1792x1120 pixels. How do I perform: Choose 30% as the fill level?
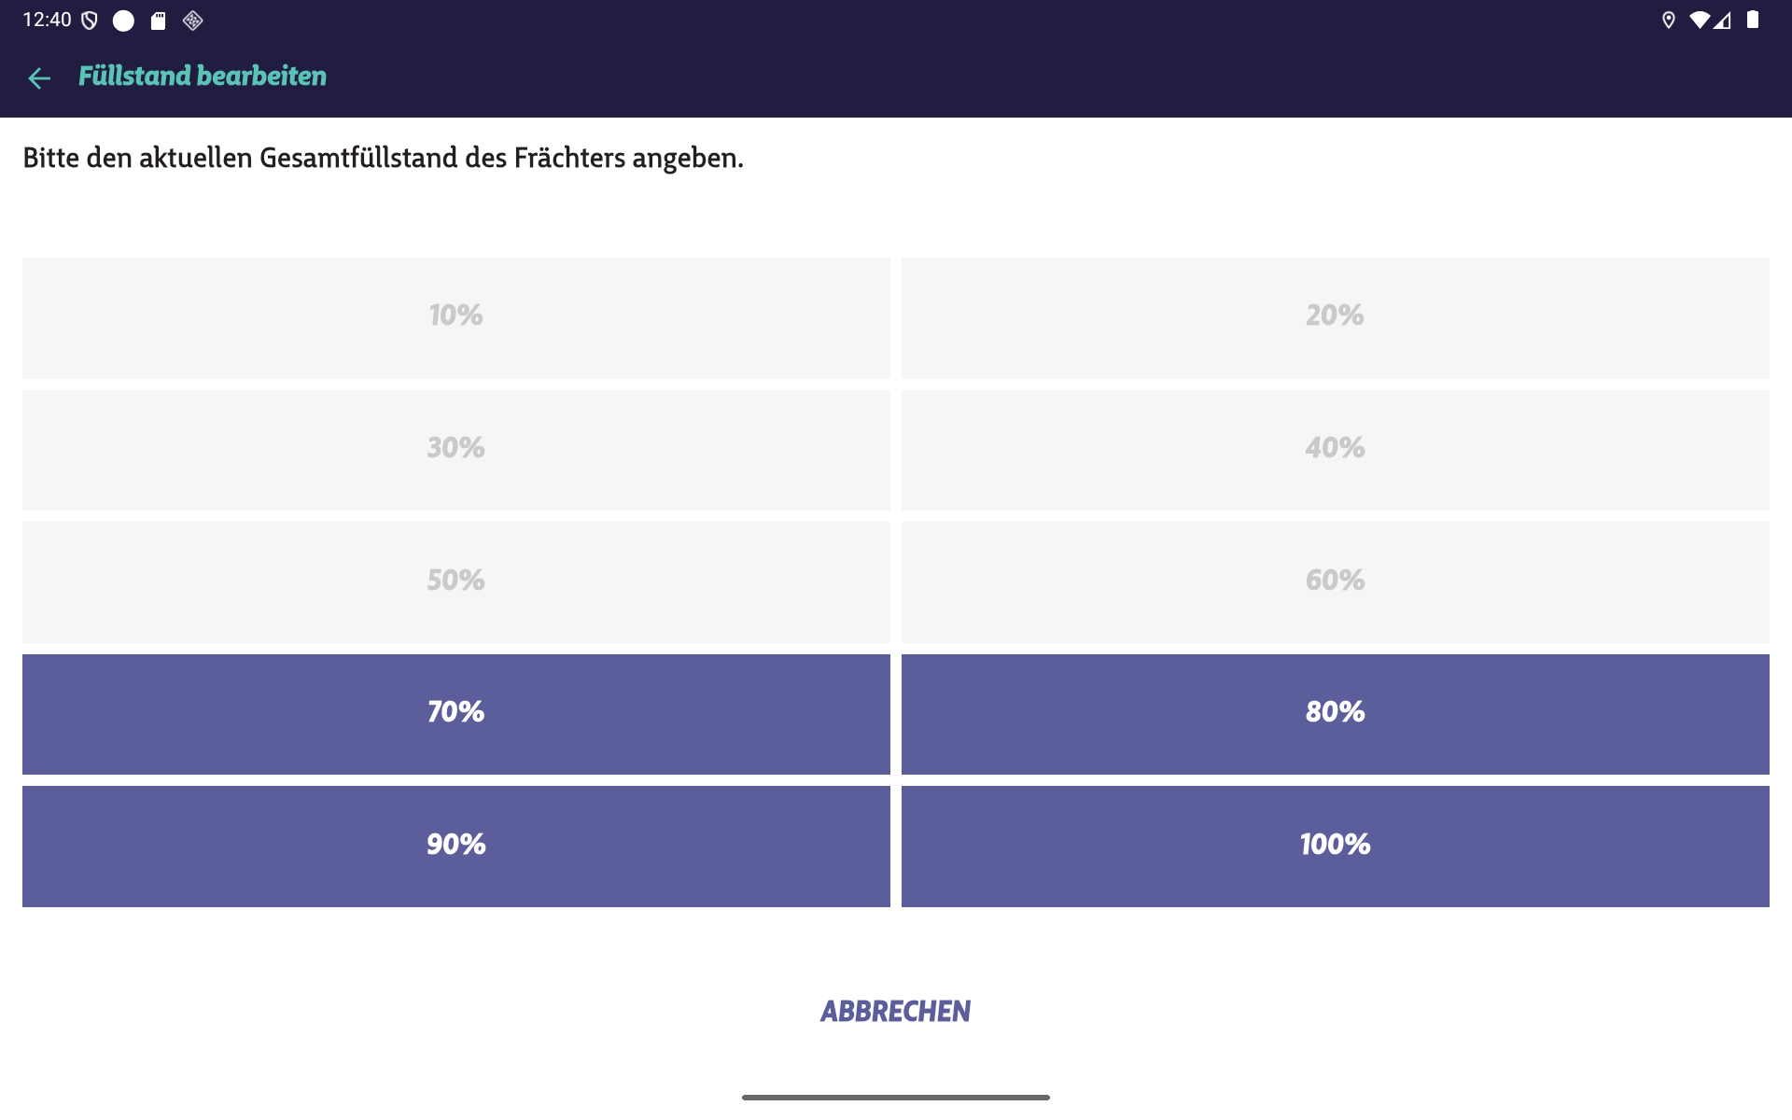tap(455, 449)
